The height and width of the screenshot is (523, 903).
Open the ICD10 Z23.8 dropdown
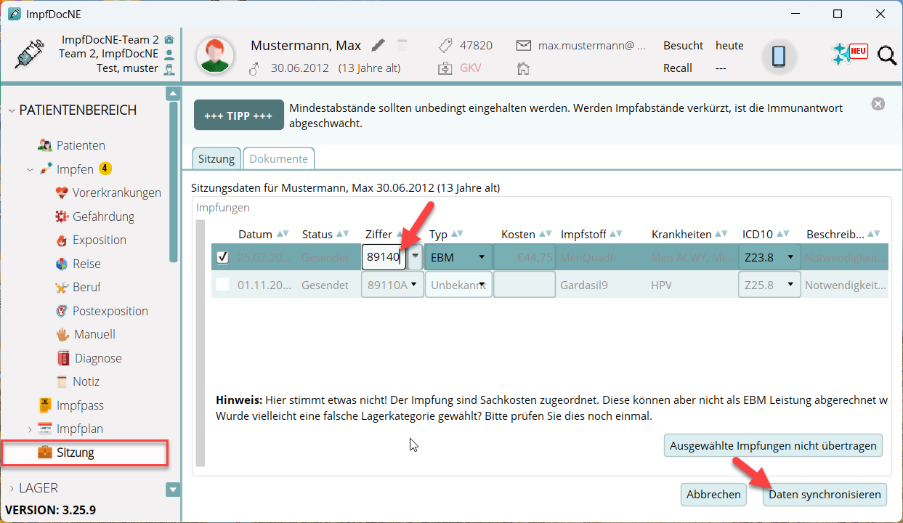coord(769,257)
